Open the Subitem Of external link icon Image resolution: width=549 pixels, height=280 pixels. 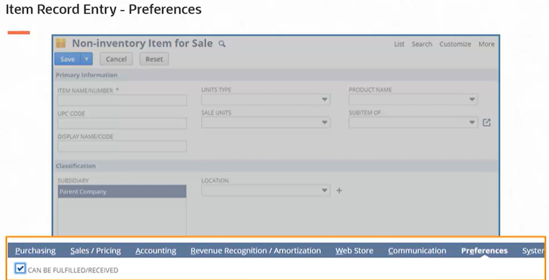click(487, 123)
